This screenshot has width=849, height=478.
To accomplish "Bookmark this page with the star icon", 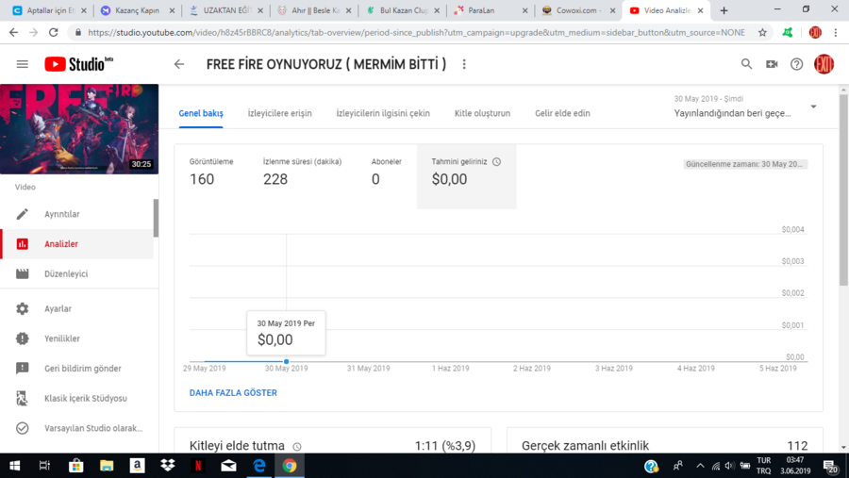I will [762, 32].
